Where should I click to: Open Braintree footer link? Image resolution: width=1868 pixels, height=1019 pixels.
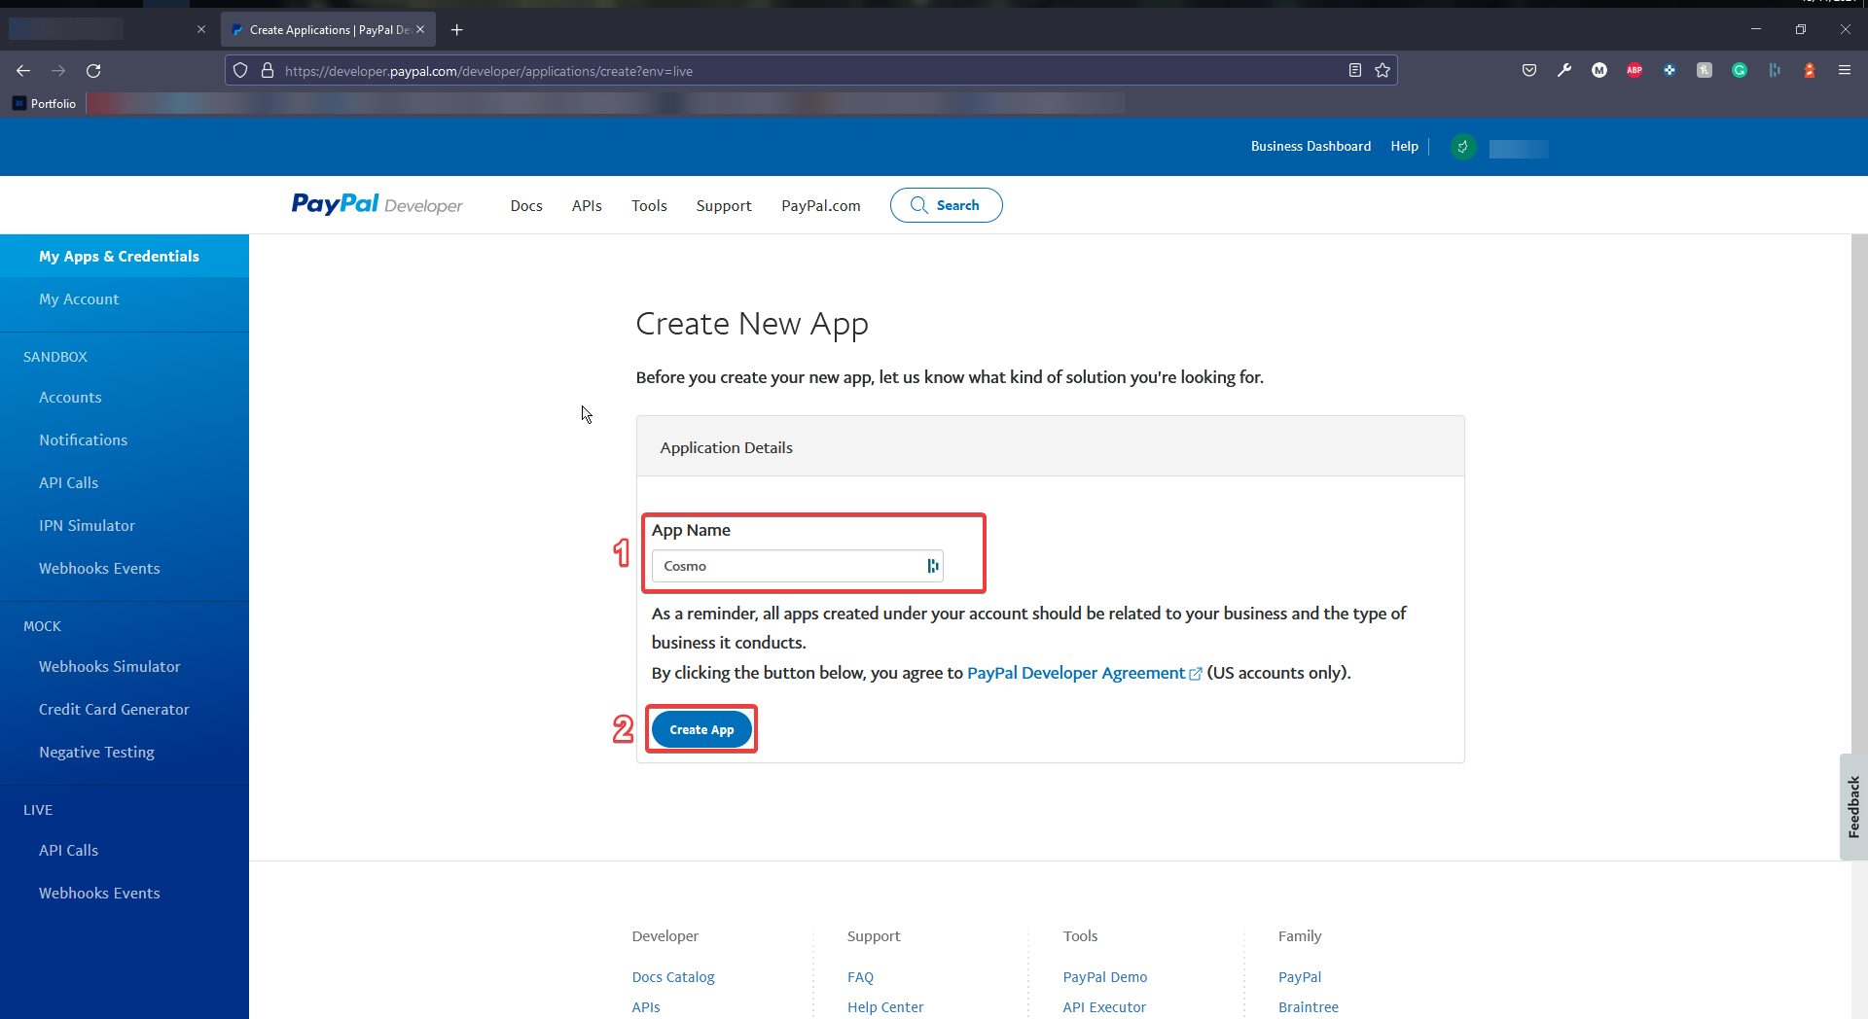pos(1309,1007)
